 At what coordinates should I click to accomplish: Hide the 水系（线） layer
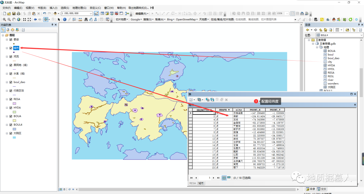pyautogui.click(x=11, y=74)
